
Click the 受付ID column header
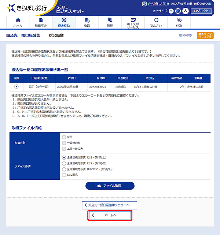[x=101, y=78]
